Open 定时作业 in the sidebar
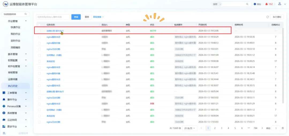Viewport: 289px width, 136px height. pos(16,41)
